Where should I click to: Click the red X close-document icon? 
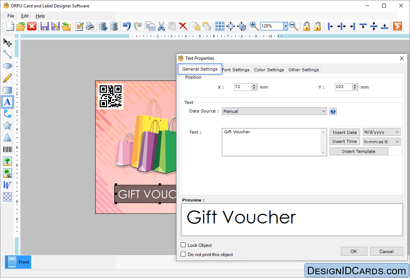tap(32, 26)
